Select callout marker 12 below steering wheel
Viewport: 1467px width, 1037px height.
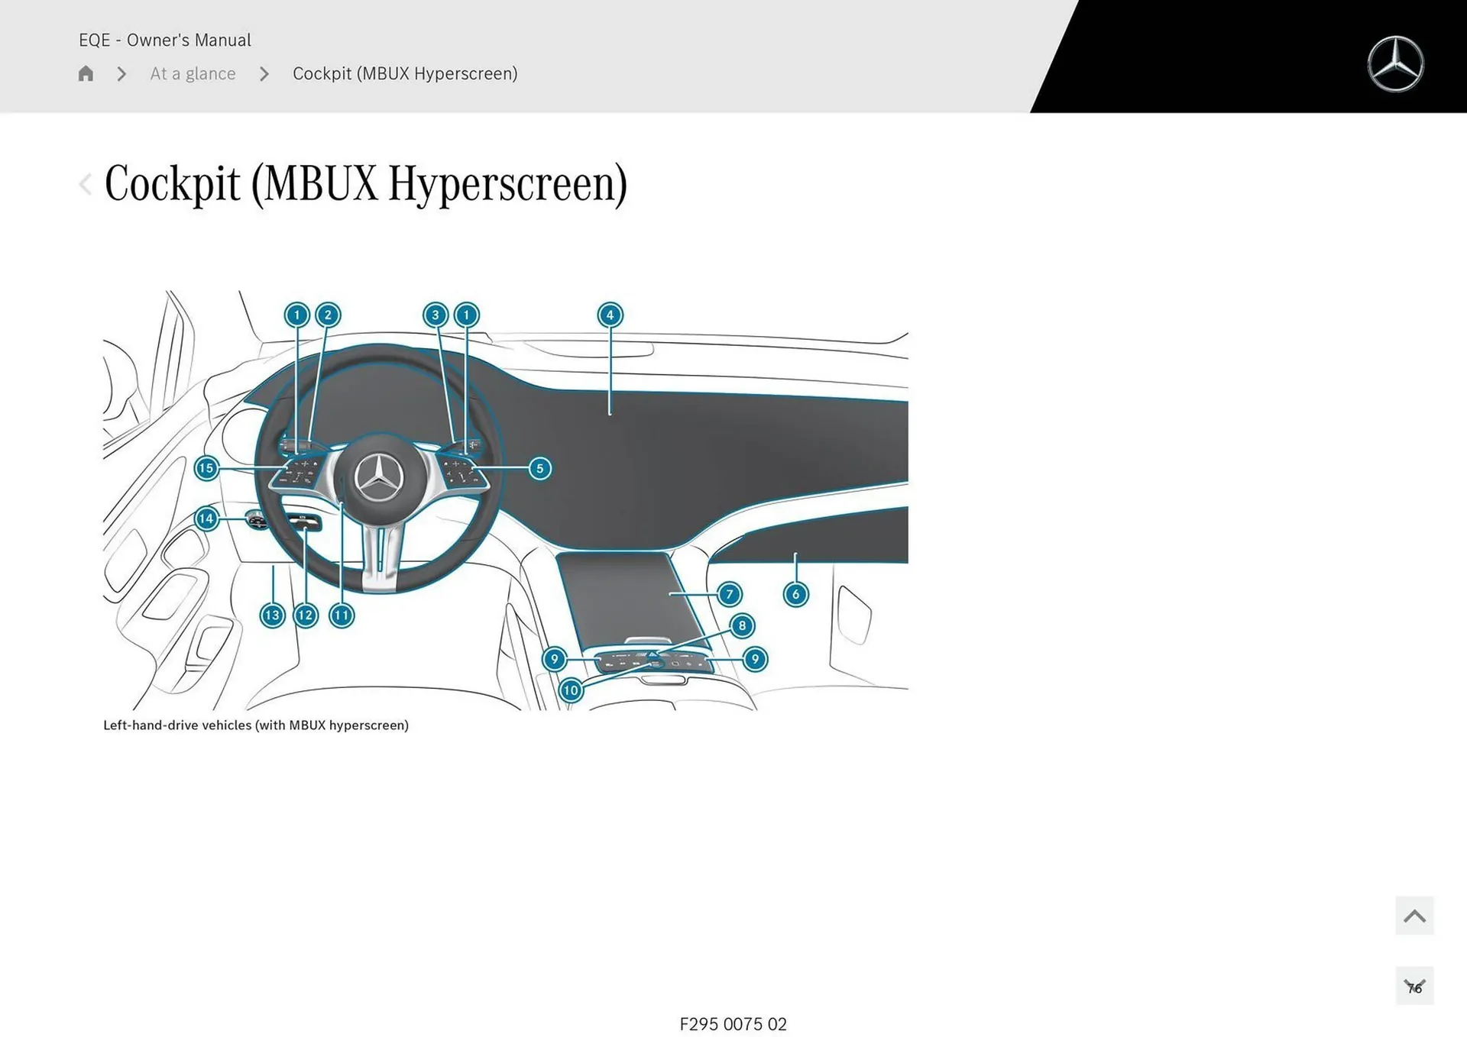[306, 615]
